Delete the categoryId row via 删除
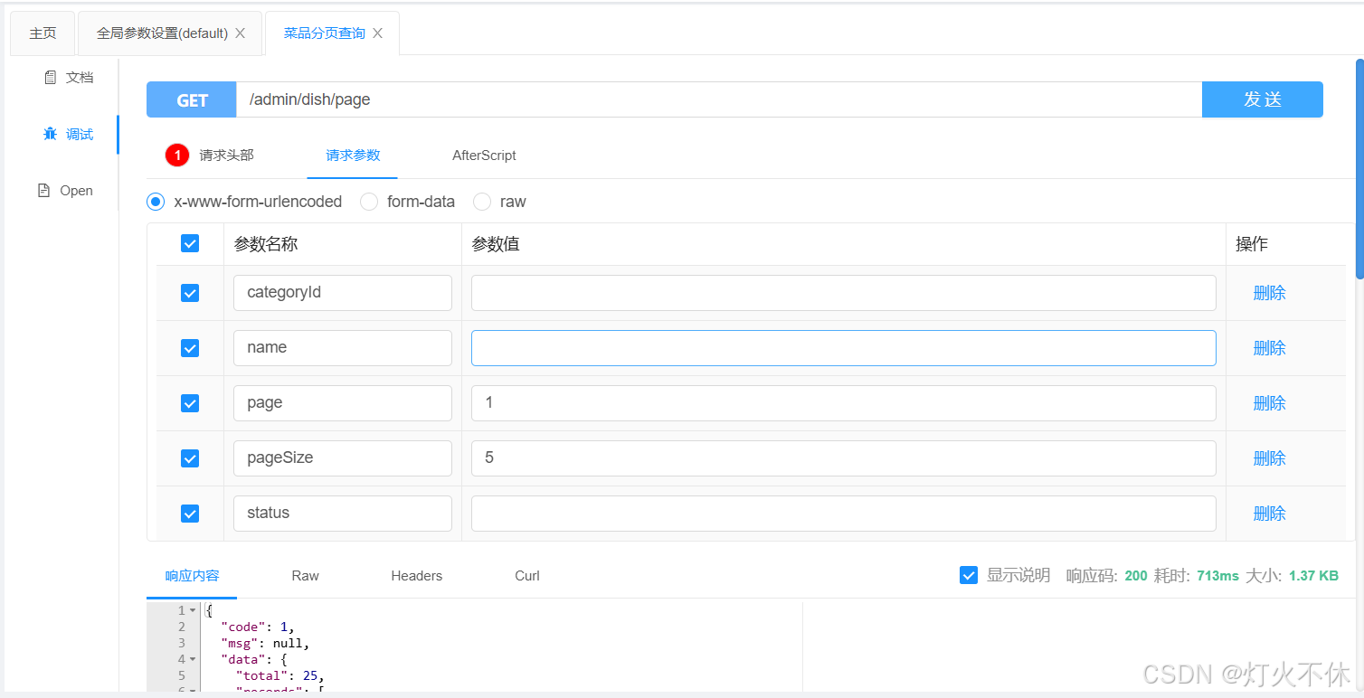 (x=1269, y=293)
